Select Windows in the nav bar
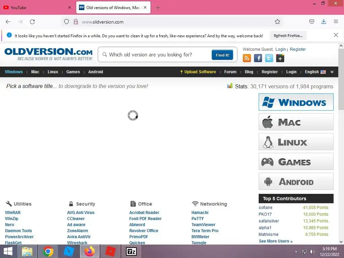This screenshot has width=344, height=258. click(x=14, y=72)
